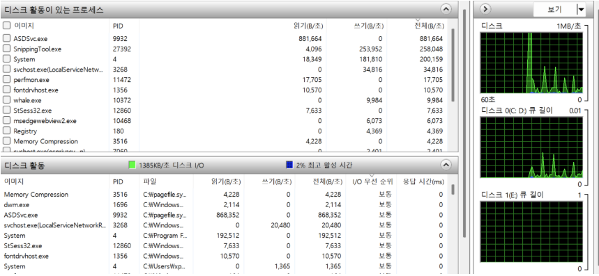This screenshot has width=599, height=276.
Task: Sort disk activity by 전체(B/초) header
Action: (x=327, y=182)
